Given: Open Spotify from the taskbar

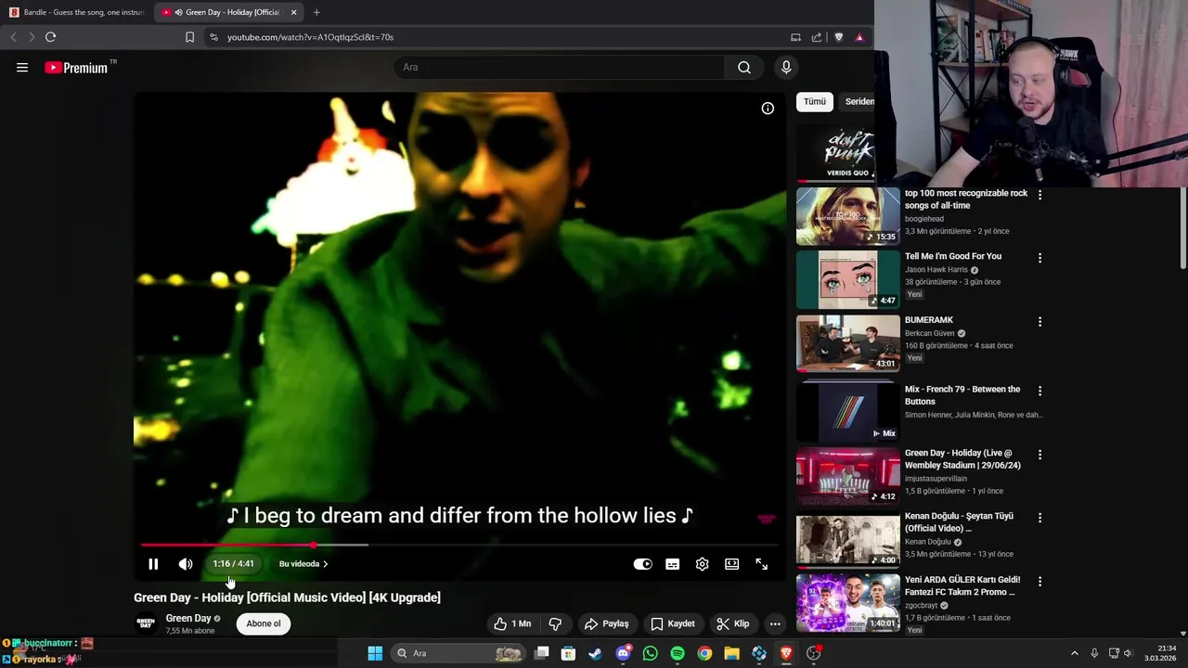Looking at the screenshot, I should pyautogui.click(x=678, y=653).
